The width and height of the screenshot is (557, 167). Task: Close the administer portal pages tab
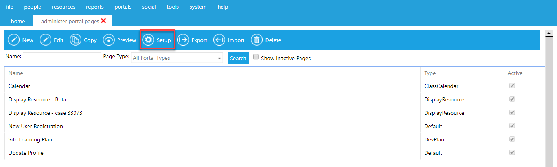(x=103, y=21)
